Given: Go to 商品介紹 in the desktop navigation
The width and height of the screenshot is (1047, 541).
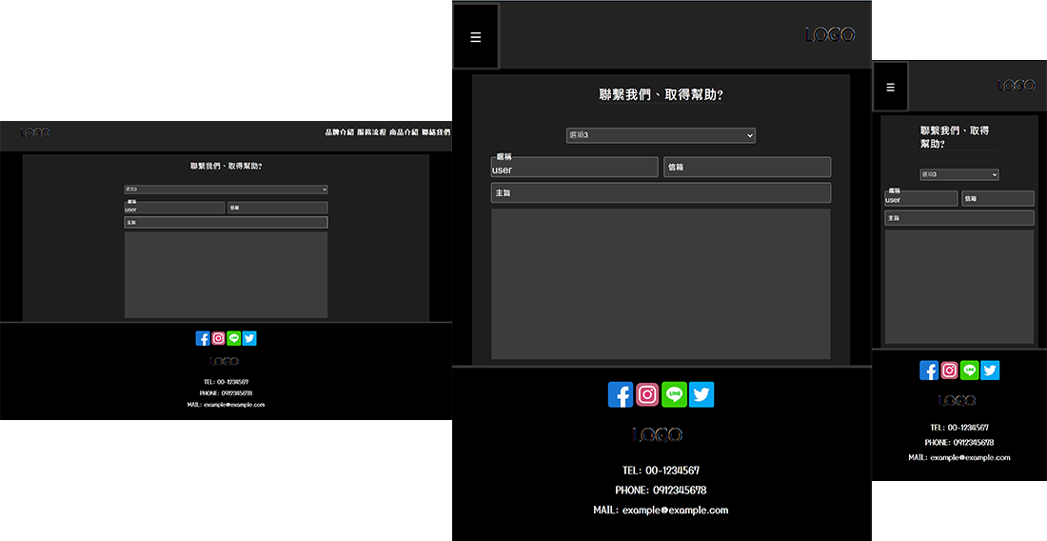Looking at the screenshot, I should click(x=404, y=132).
